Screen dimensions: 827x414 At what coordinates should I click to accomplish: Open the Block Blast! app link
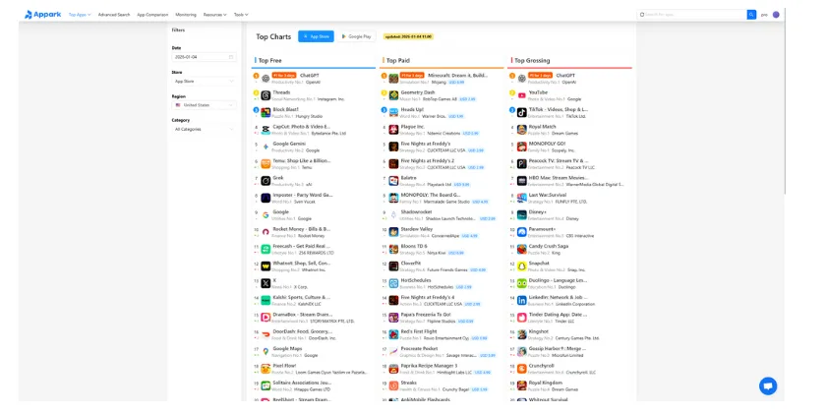coord(286,109)
